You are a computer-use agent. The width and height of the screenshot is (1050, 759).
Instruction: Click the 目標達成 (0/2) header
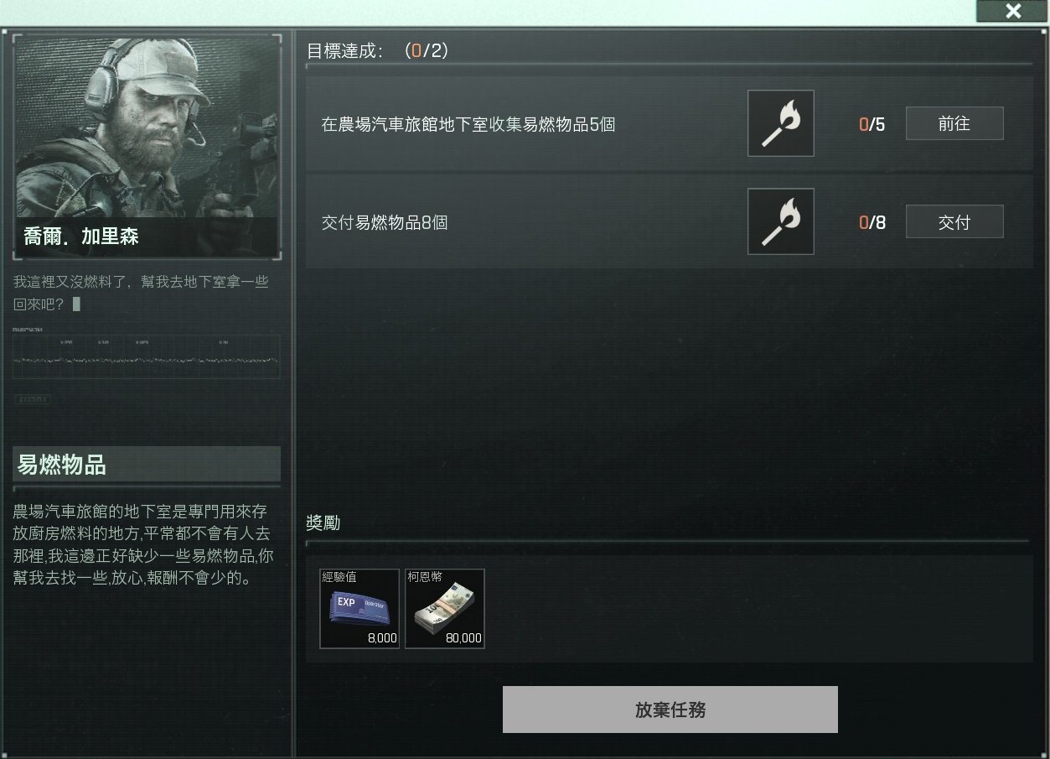(378, 51)
